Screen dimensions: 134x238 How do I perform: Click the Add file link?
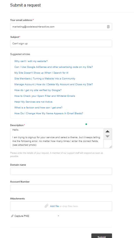[55, 206]
